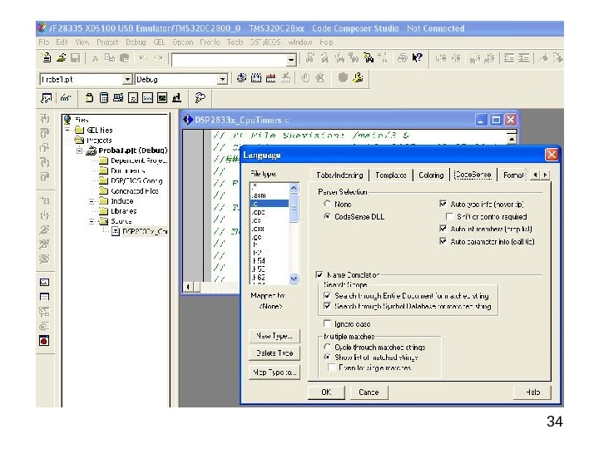The height and width of the screenshot is (449, 599).
Task: Click the Cut (scissors) toolbar icon
Action: 95,58
